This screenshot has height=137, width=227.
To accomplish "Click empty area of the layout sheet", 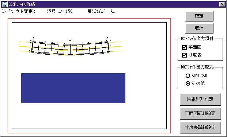I will tap(145, 87).
